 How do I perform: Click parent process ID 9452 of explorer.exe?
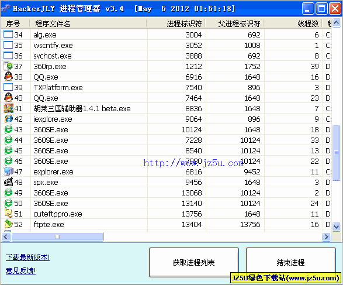pos(252,171)
